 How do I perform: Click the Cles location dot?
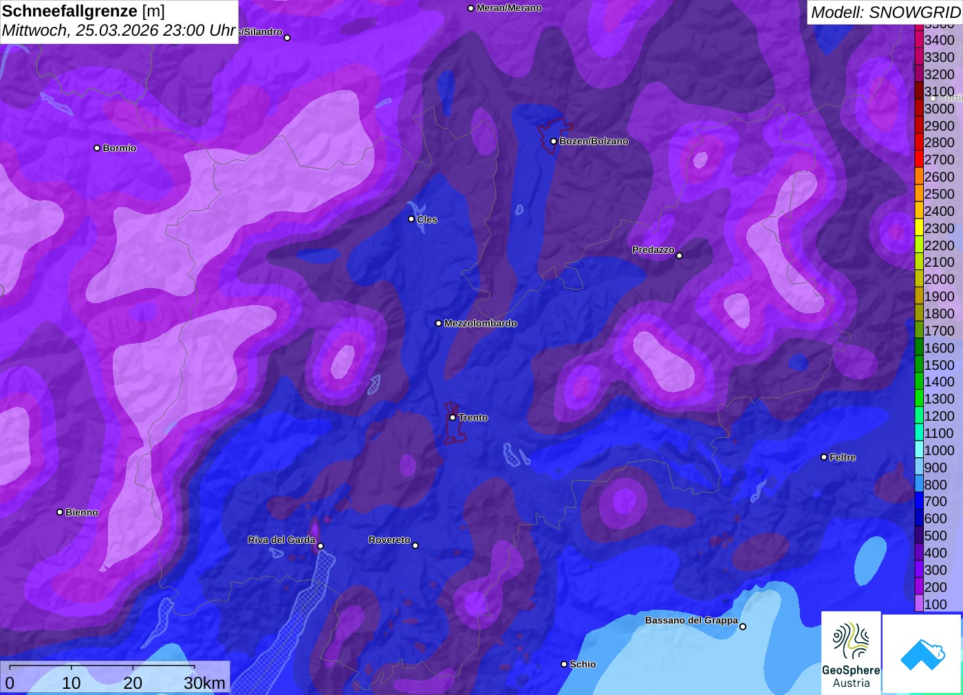tap(411, 219)
